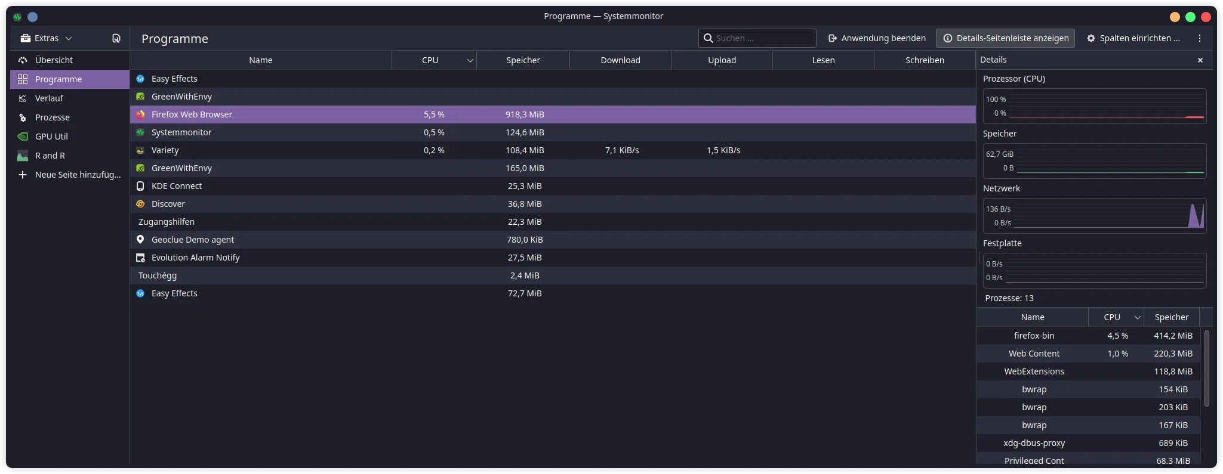Viewport: 1223px width, 474px height.
Task: Click the plus icon for a new page
Action: (x=23, y=175)
